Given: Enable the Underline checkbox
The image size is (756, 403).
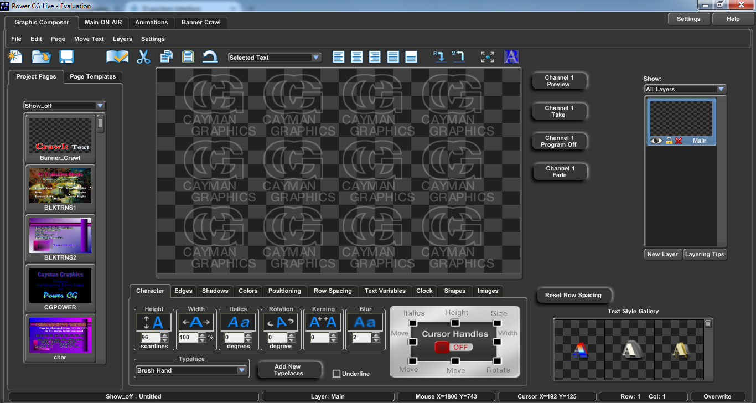Looking at the screenshot, I should pos(336,374).
